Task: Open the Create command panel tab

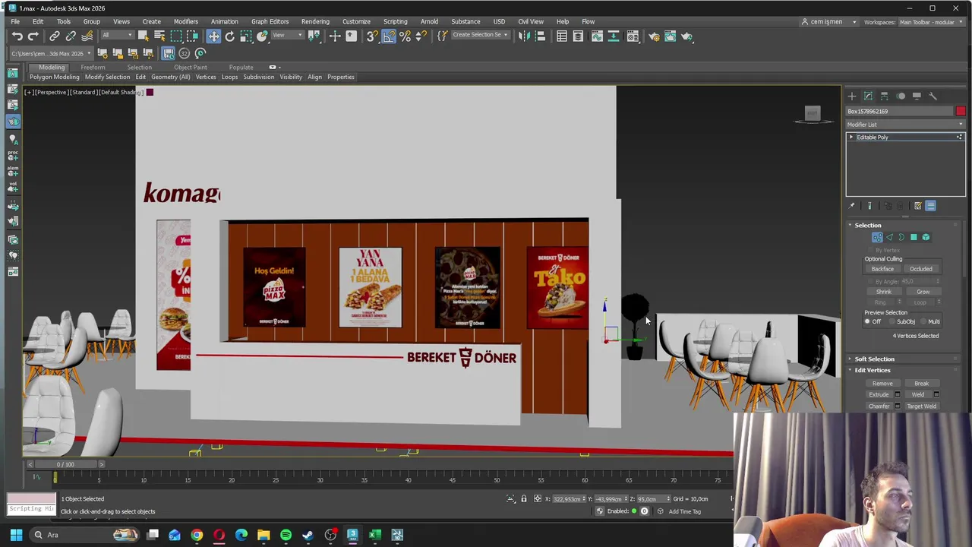Action: coord(852,96)
